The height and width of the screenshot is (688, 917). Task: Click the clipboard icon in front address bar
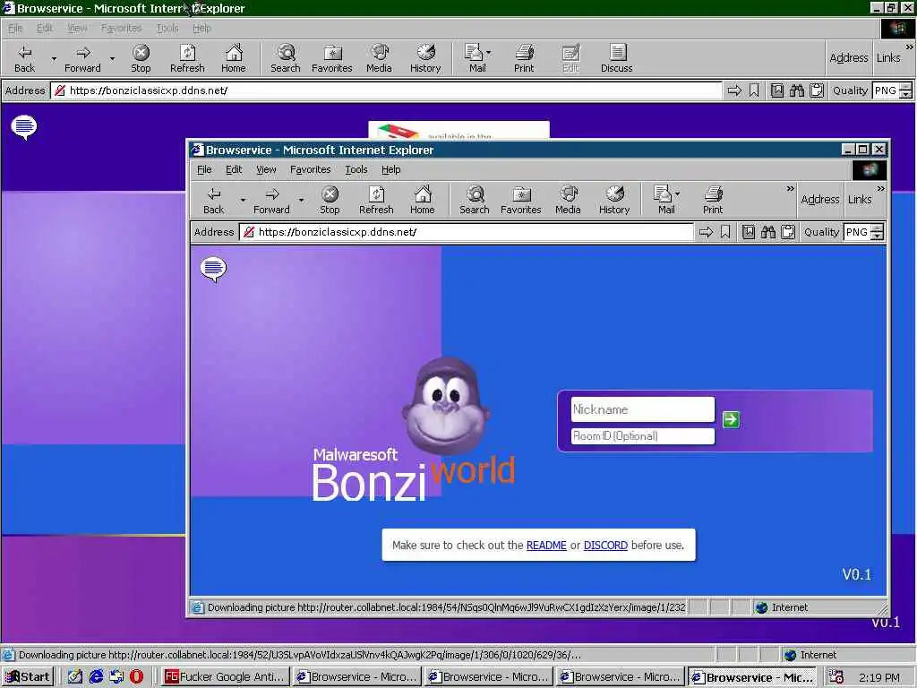click(788, 232)
